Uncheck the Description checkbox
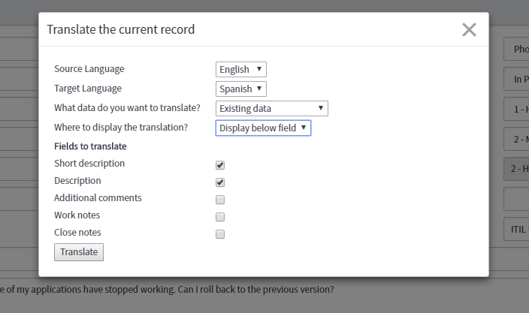Image resolution: width=529 pixels, height=313 pixels. pos(220,182)
